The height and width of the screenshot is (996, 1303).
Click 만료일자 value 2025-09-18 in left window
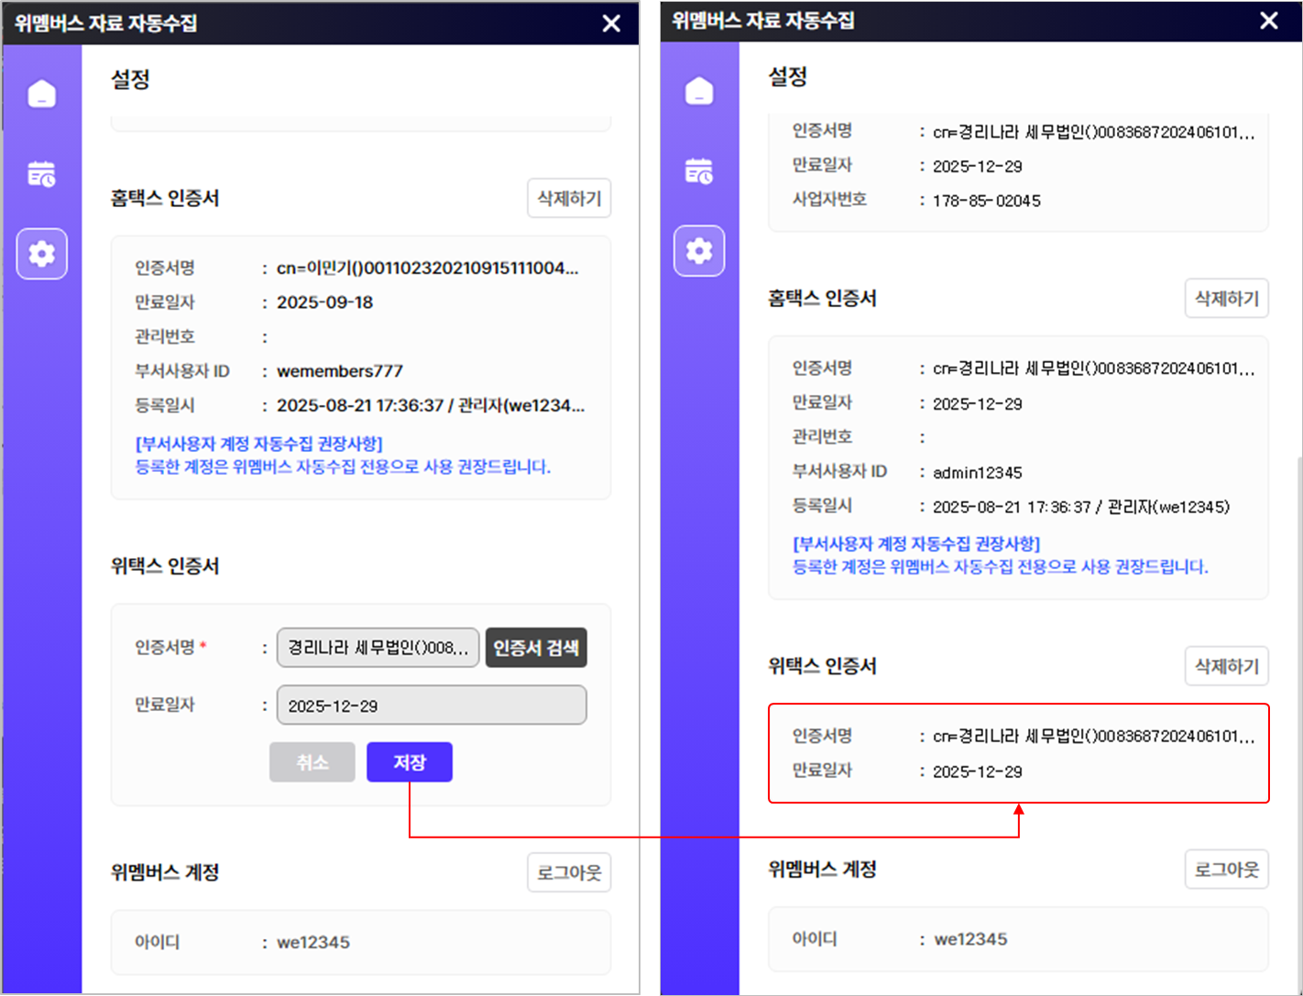click(x=325, y=302)
